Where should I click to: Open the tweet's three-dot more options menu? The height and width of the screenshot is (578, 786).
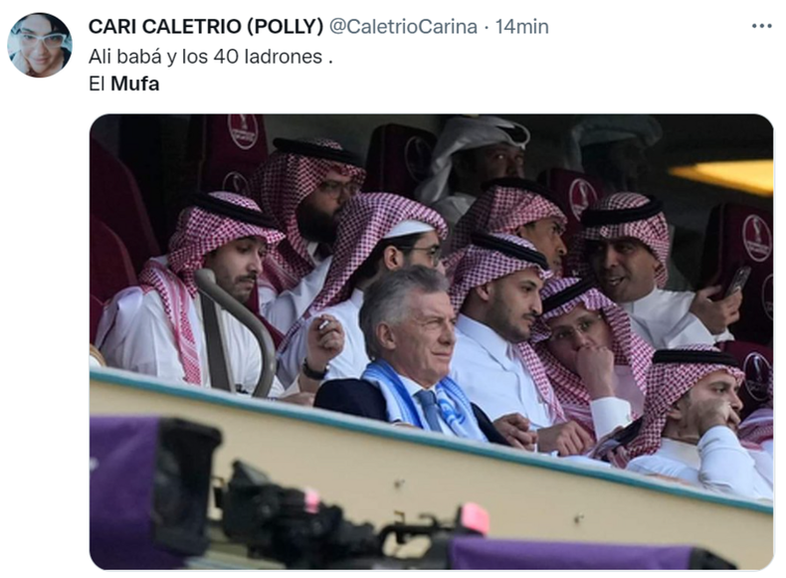(761, 26)
